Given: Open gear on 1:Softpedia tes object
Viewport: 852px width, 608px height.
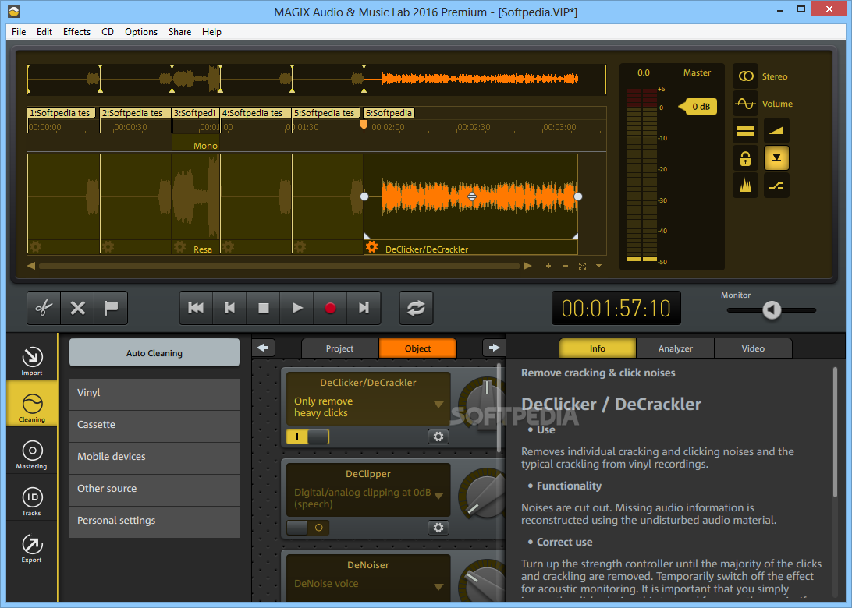Looking at the screenshot, I should tap(36, 247).
